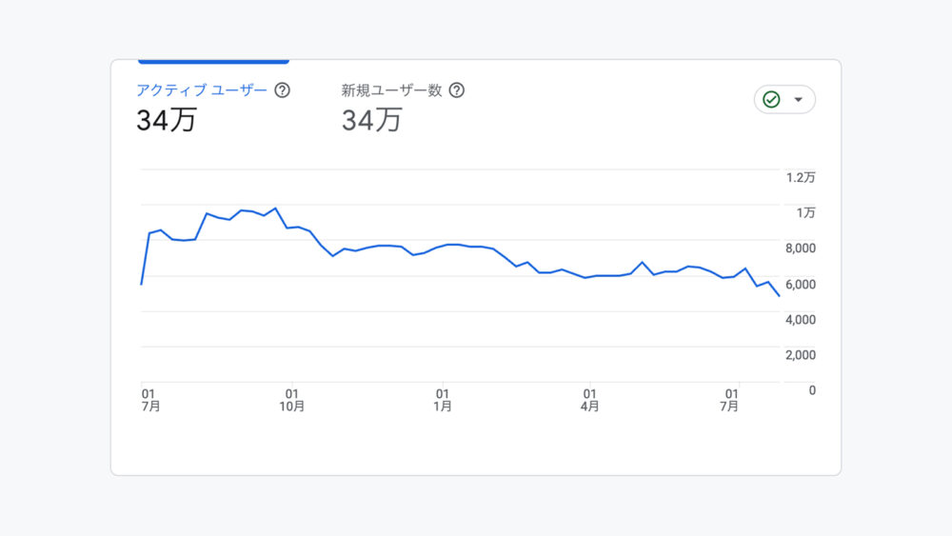Open help icon beside アクティブ ユーザー

(x=283, y=90)
